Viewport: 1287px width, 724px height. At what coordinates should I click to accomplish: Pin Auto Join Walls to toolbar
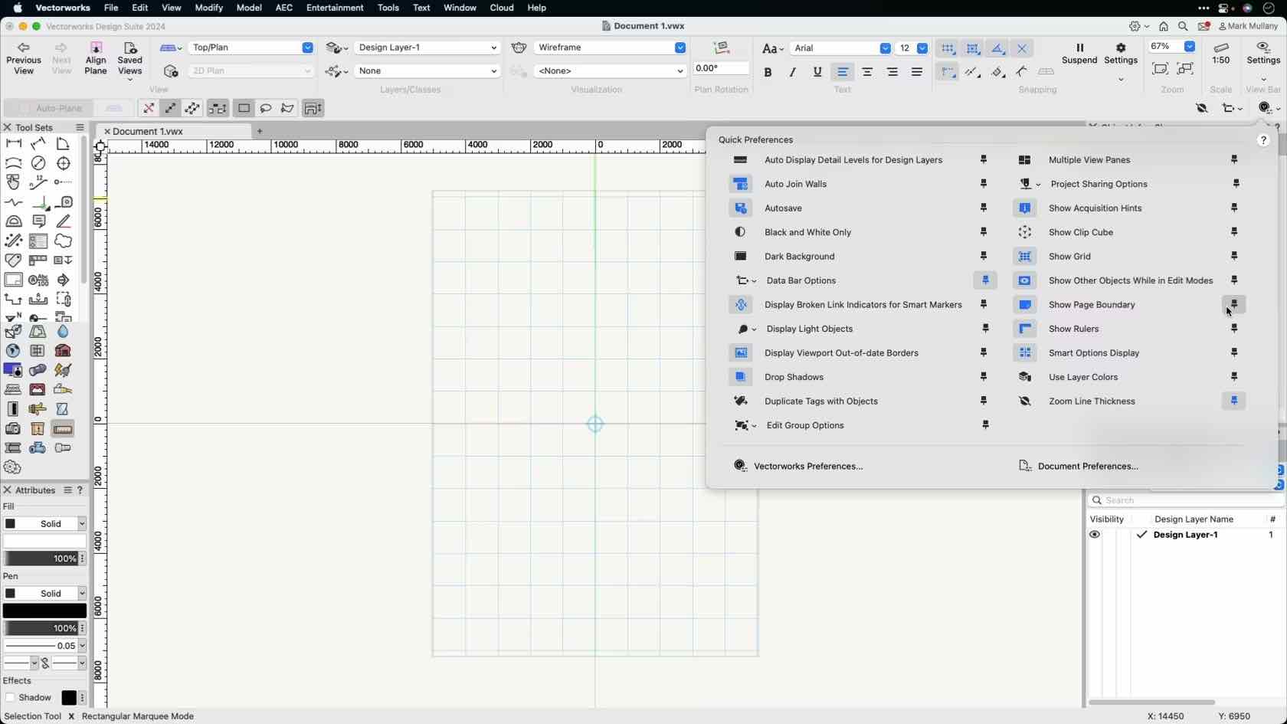pos(984,184)
